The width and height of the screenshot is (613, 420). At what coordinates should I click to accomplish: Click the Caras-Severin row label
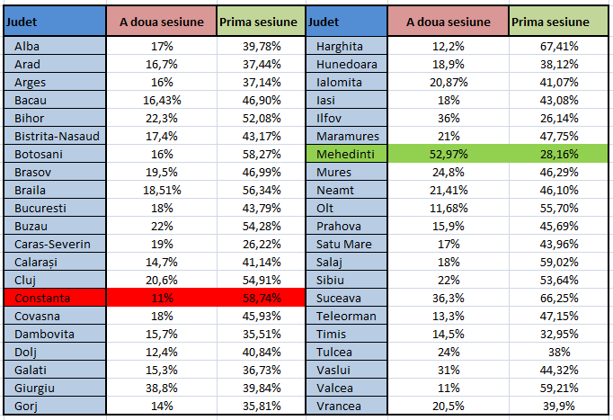click(54, 244)
